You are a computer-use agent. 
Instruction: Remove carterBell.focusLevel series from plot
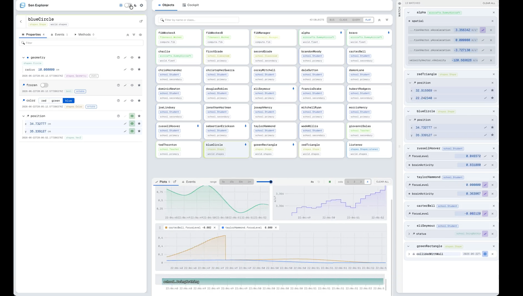point(215,228)
